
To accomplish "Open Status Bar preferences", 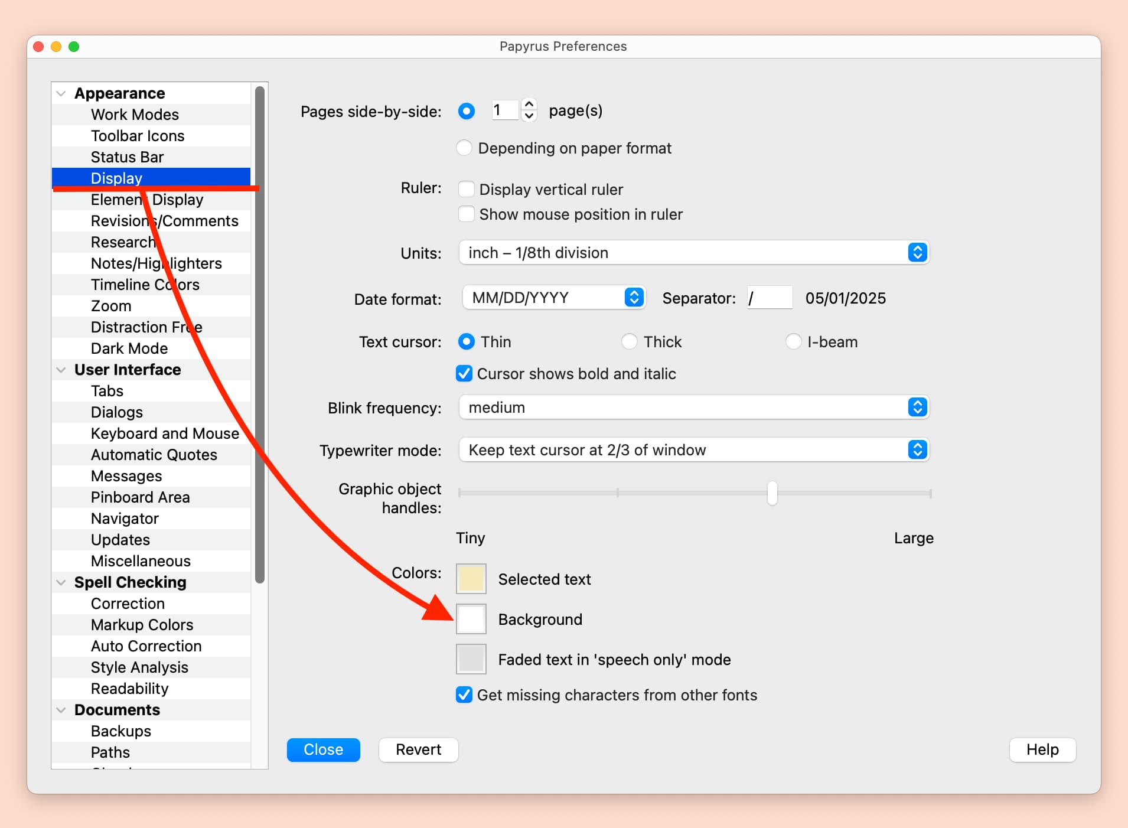I will coord(151,157).
